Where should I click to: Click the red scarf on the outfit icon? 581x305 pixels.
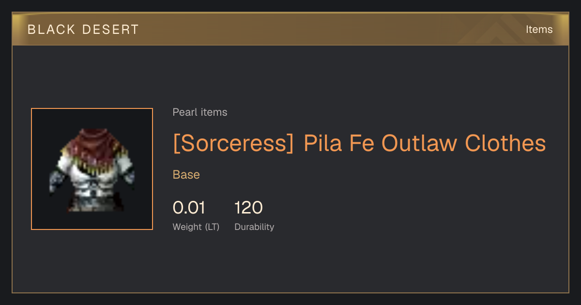[93, 140]
